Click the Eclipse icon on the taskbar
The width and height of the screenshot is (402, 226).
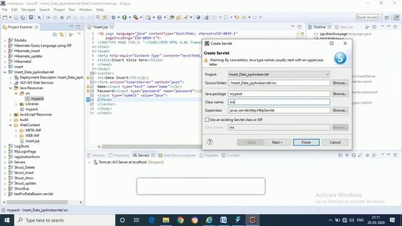click(x=253, y=220)
